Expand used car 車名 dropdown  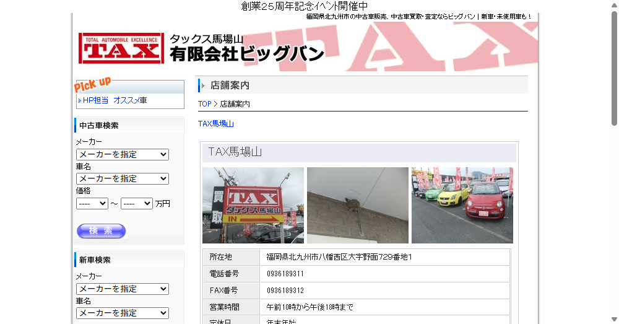click(122, 178)
